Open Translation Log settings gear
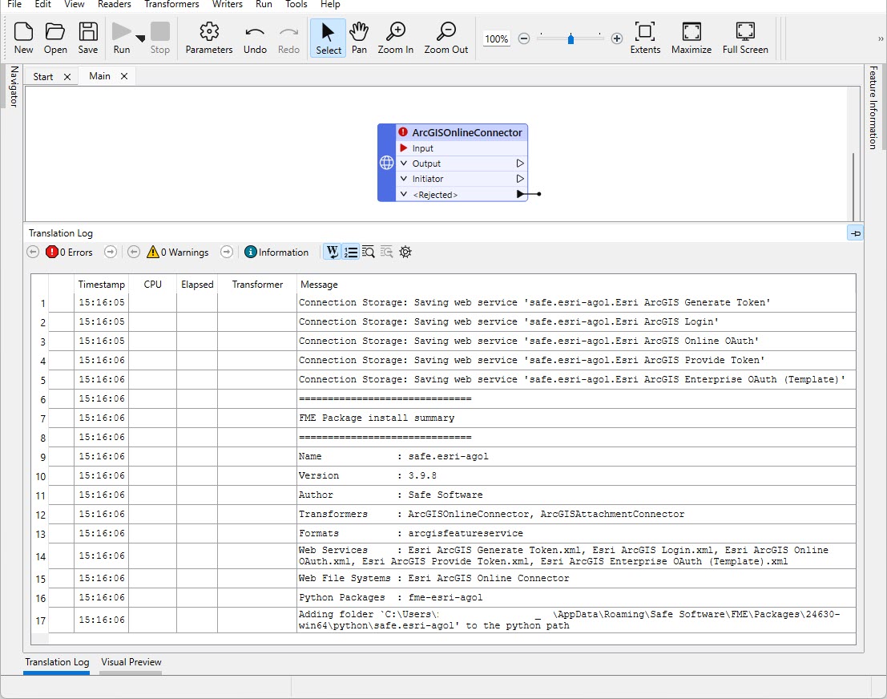 405,252
